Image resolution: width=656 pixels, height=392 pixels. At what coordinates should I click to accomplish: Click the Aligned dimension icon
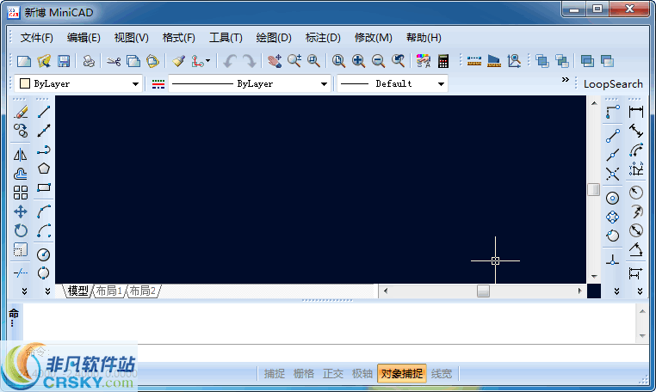[x=636, y=131]
